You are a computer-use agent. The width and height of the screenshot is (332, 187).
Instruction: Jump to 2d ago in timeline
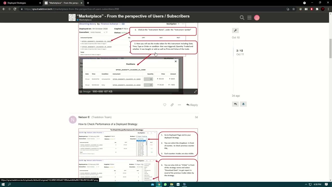pos(236,96)
